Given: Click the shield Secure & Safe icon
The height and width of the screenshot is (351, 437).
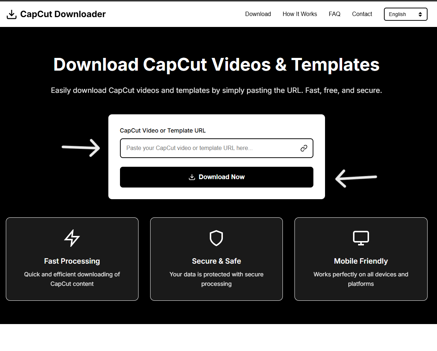Looking at the screenshot, I should pyautogui.click(x=216, y=238).
